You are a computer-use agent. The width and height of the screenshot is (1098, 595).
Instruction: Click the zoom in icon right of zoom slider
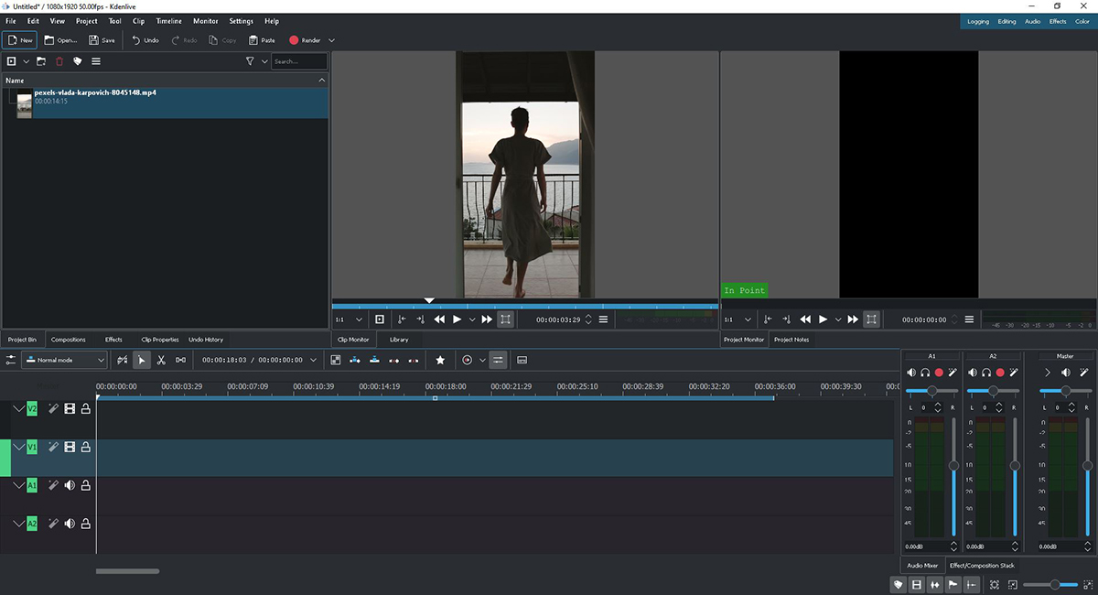(x=1086, y=584)
